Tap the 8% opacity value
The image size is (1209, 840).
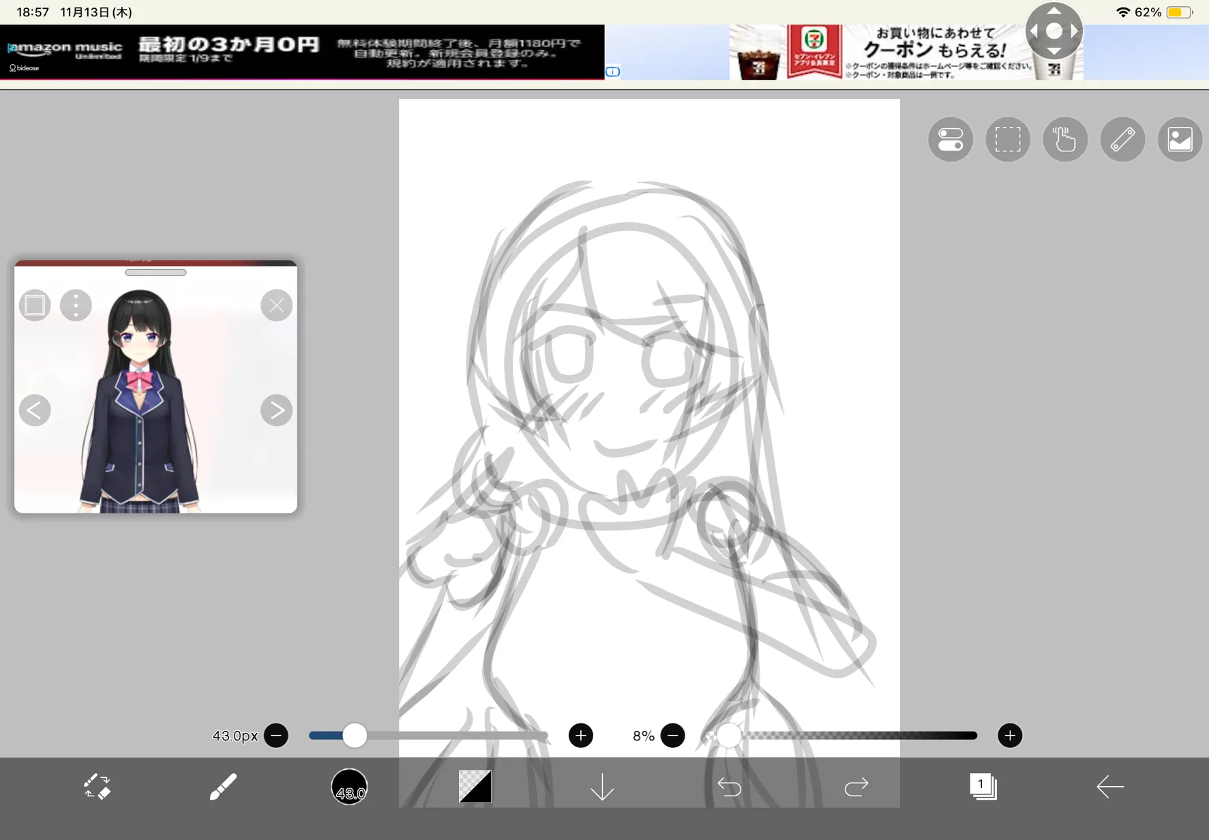[643, 736]
